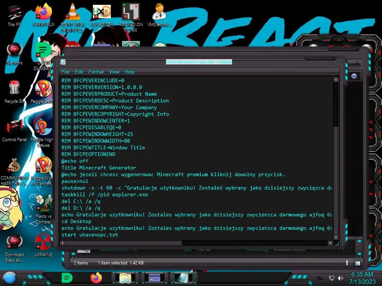Open the Recycle Bin icon
Screen dimensions: 382x286
(15, 92)
